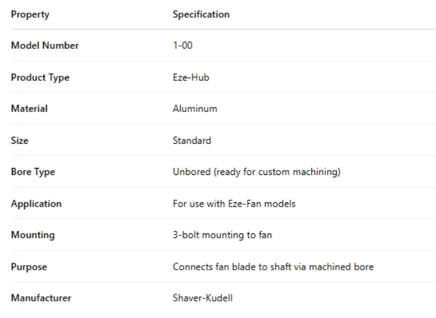The height and width of the screenshot is (318, 436).
Task: Click the Connects fan blade description
Action: [273, 266]
